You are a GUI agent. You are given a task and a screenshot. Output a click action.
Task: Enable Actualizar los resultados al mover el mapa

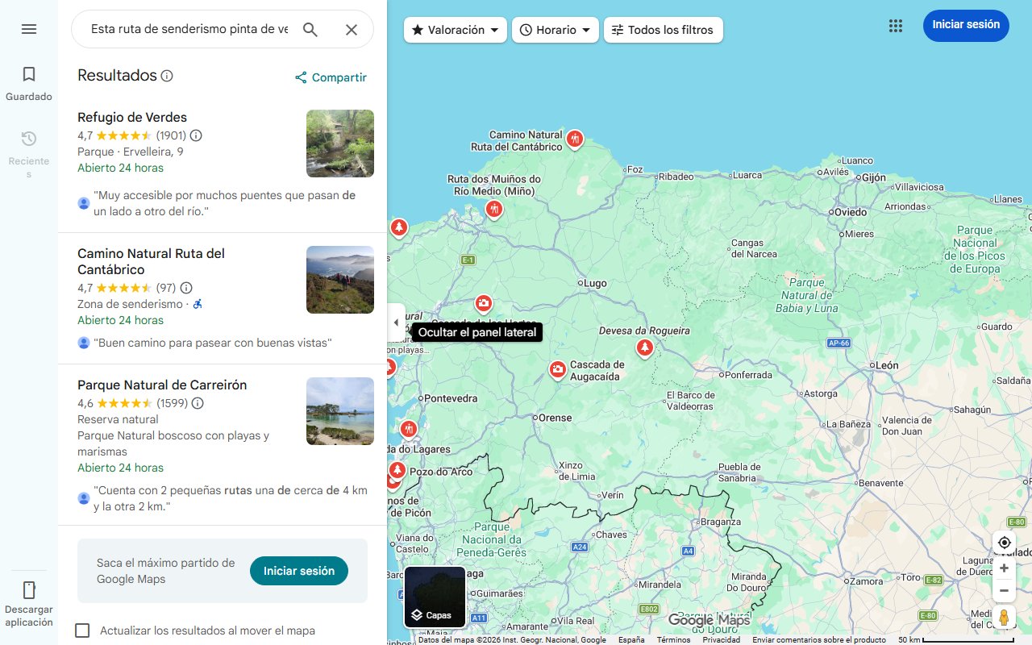tap(83, 630)
